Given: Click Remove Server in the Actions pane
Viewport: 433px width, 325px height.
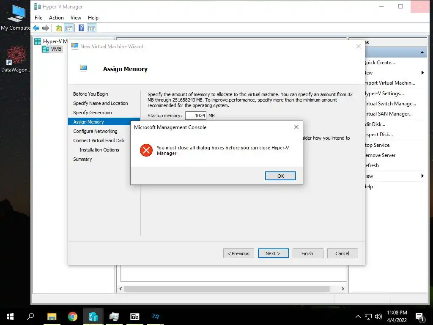Looking at the screenshot, I should point(380,155).
